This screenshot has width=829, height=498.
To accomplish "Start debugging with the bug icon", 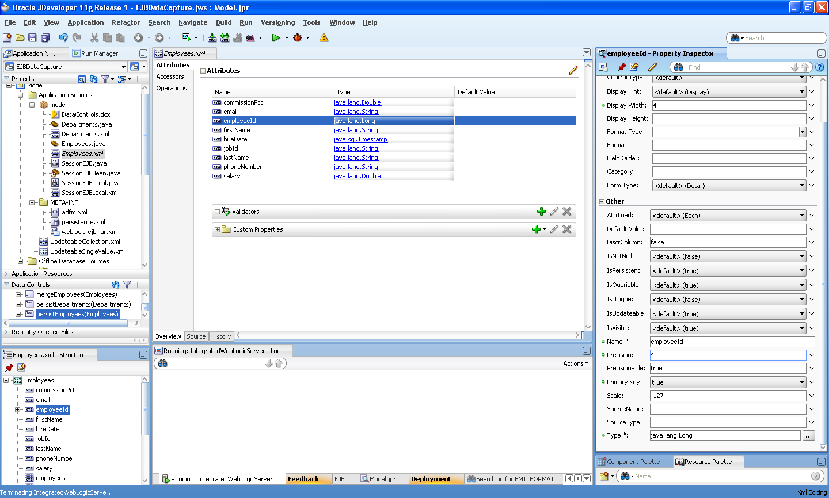I will (x=298, y=38).
